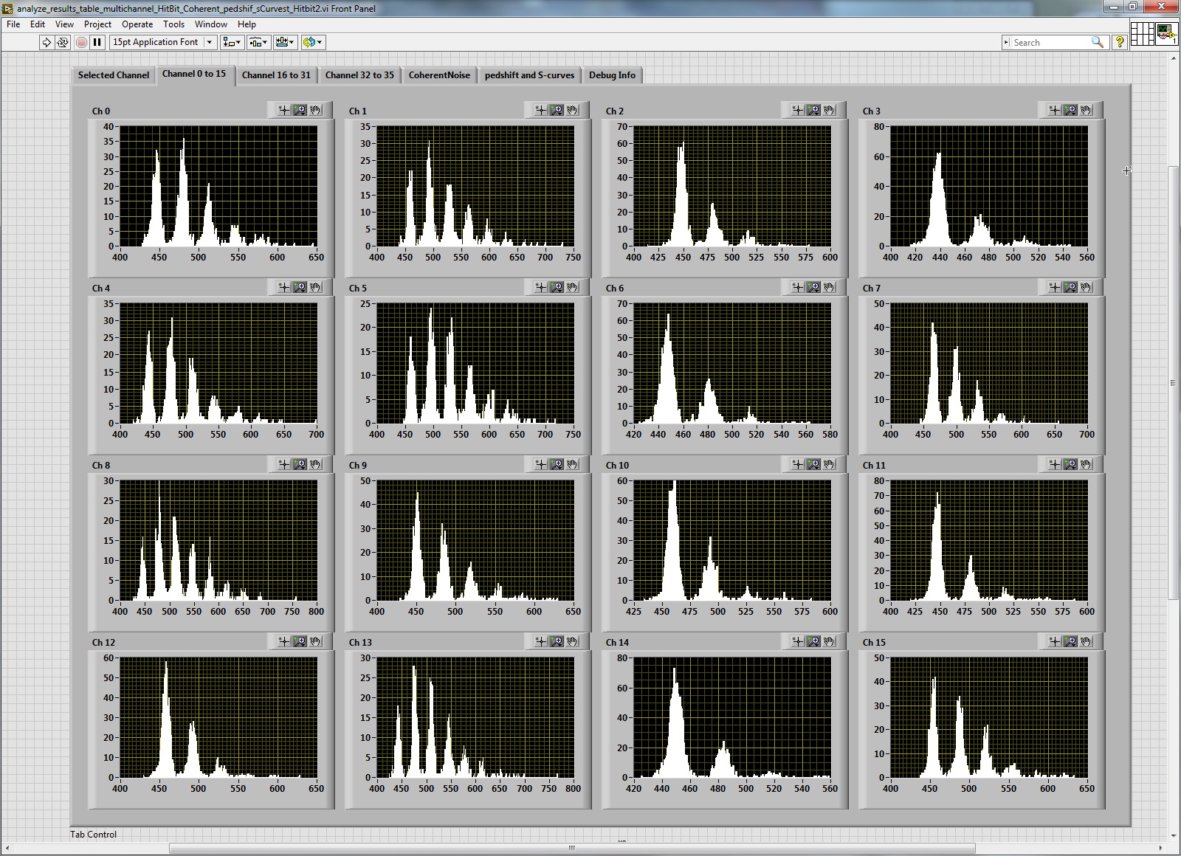Switch to the CoherentNoise tab
Viewport: 1181px width, 856px height.
[439, 75]
